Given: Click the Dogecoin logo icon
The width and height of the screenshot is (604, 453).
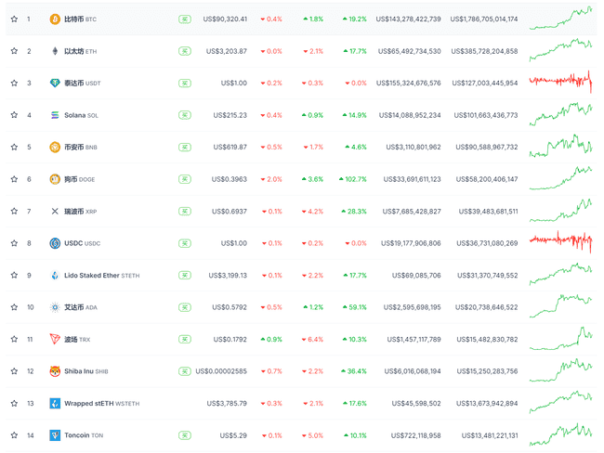Looking at the screenshot, I should (x=55, y=179).
